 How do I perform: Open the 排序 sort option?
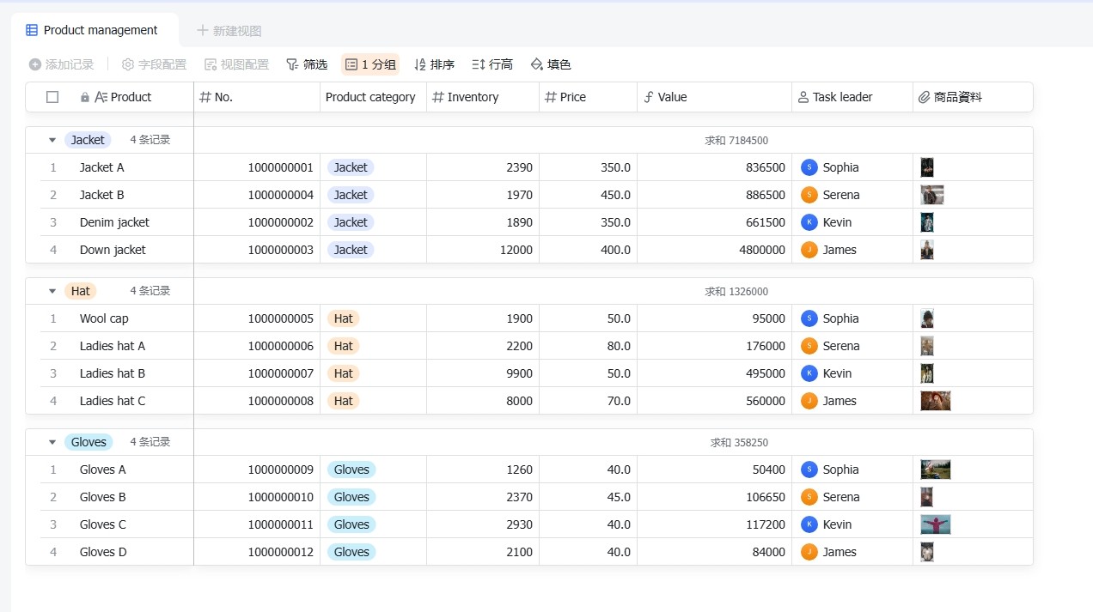[x=434, y=64]
